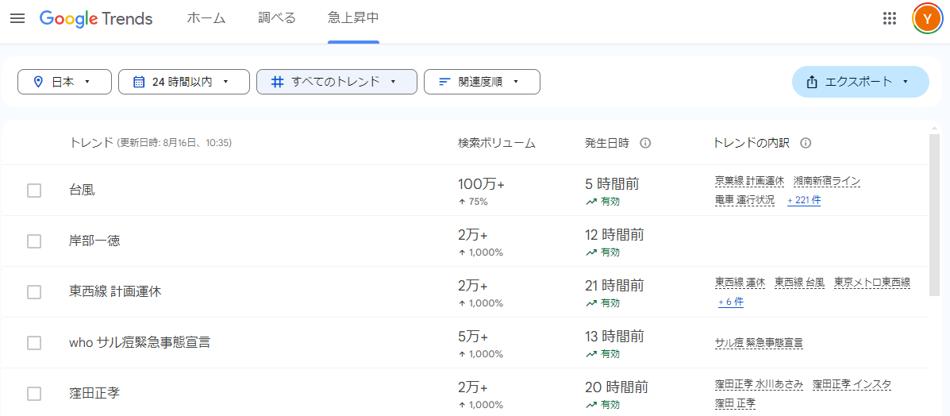The height and width of the screenshot is (416, 950).
Task: Click the Google Trends logo
Action: click(96, 18)
